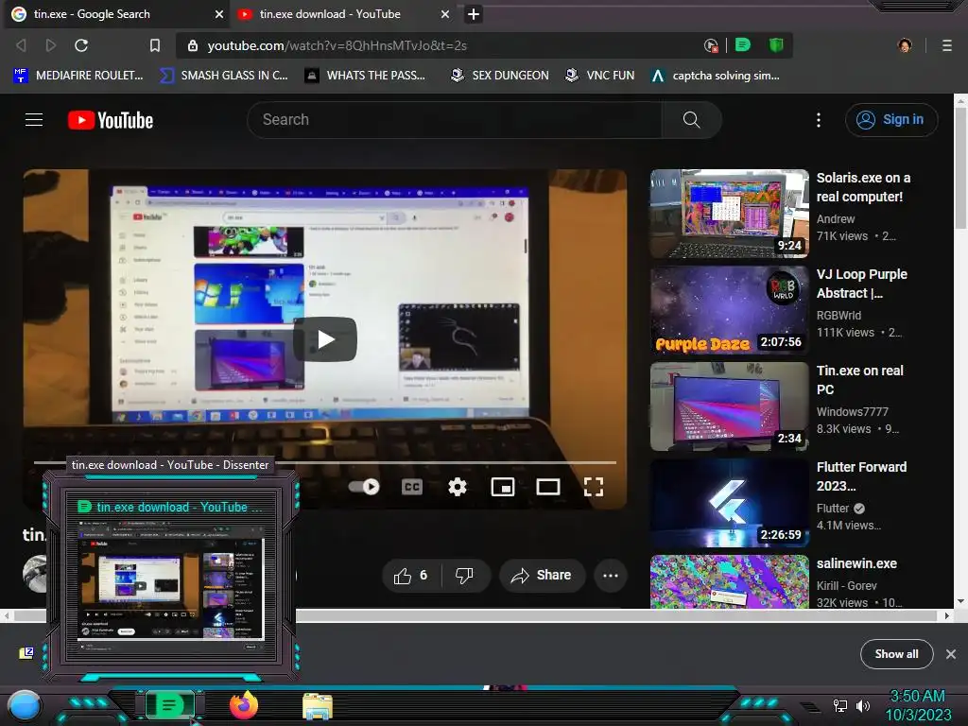Bookmark this page with bookmark icon
This screenshot has height=726, width=968.
(x=155, y=45)
